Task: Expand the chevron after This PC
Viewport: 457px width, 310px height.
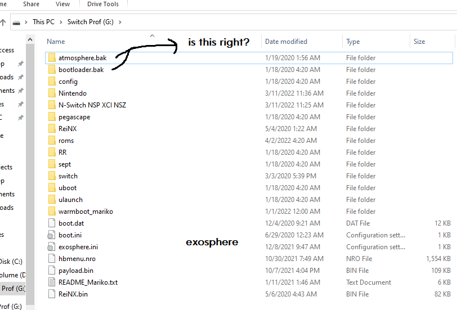Action: click(61, 22)
